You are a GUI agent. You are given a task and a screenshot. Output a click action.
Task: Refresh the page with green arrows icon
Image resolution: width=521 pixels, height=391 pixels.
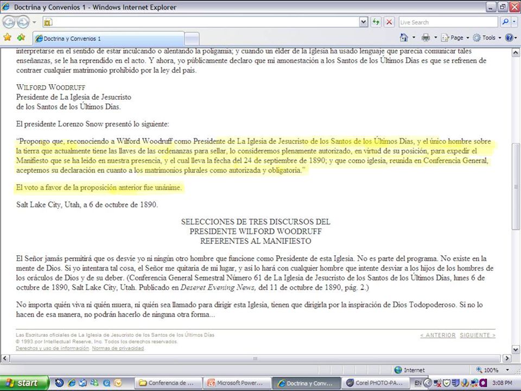click(x=376, y=22)
